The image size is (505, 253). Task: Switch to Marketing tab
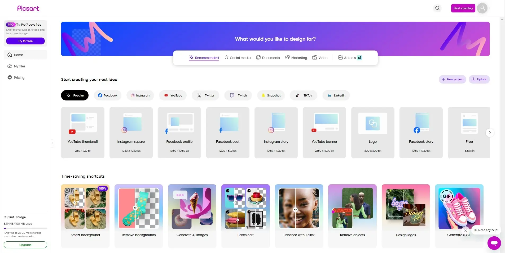click(296, 58)
